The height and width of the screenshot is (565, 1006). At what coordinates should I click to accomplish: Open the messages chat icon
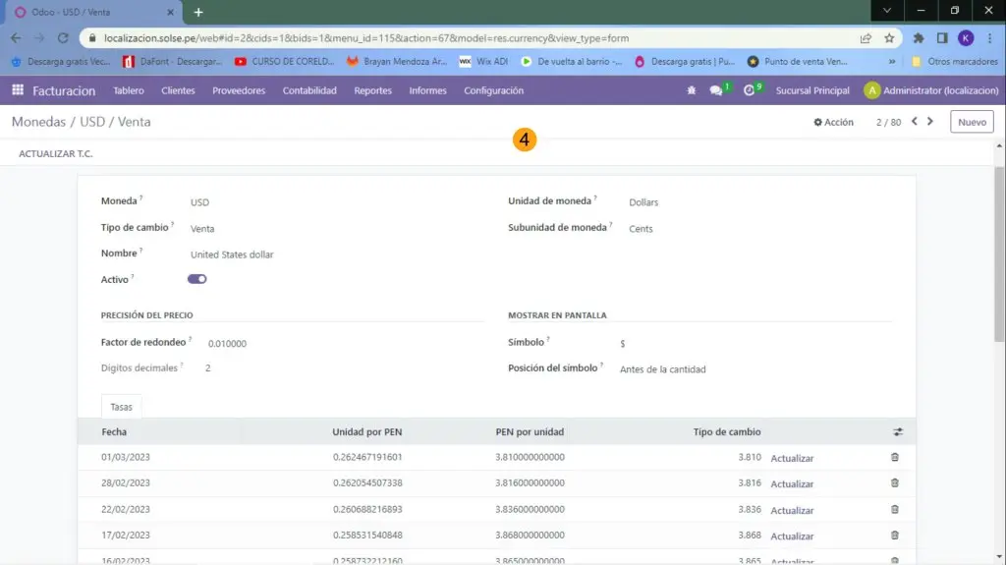[x=716, y=90]
